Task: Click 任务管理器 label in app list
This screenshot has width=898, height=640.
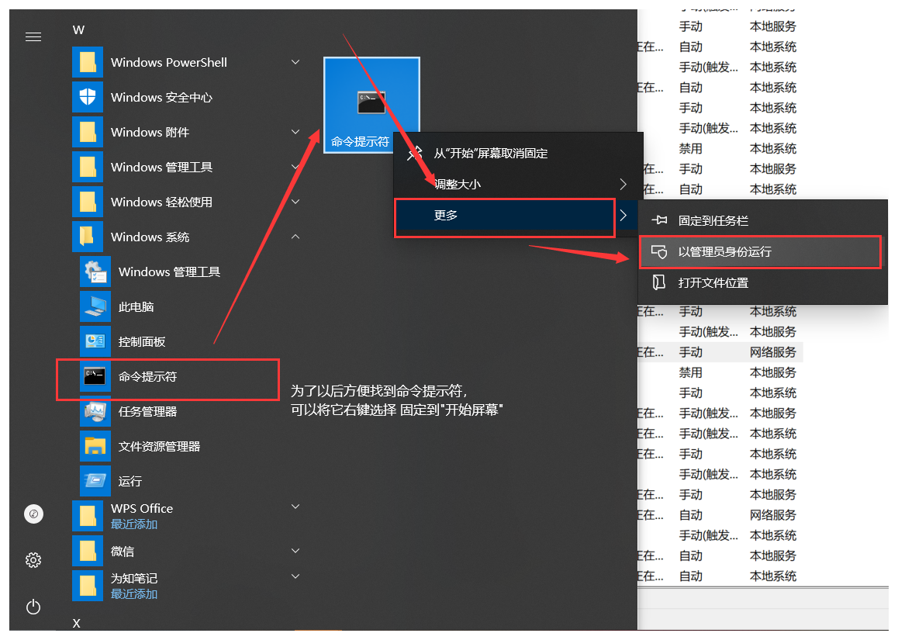Action: pyautogui.click(x=147, y=411)
